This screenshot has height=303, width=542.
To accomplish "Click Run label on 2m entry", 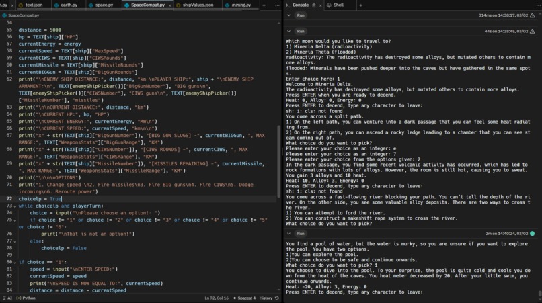I will [x=301, y=234].
